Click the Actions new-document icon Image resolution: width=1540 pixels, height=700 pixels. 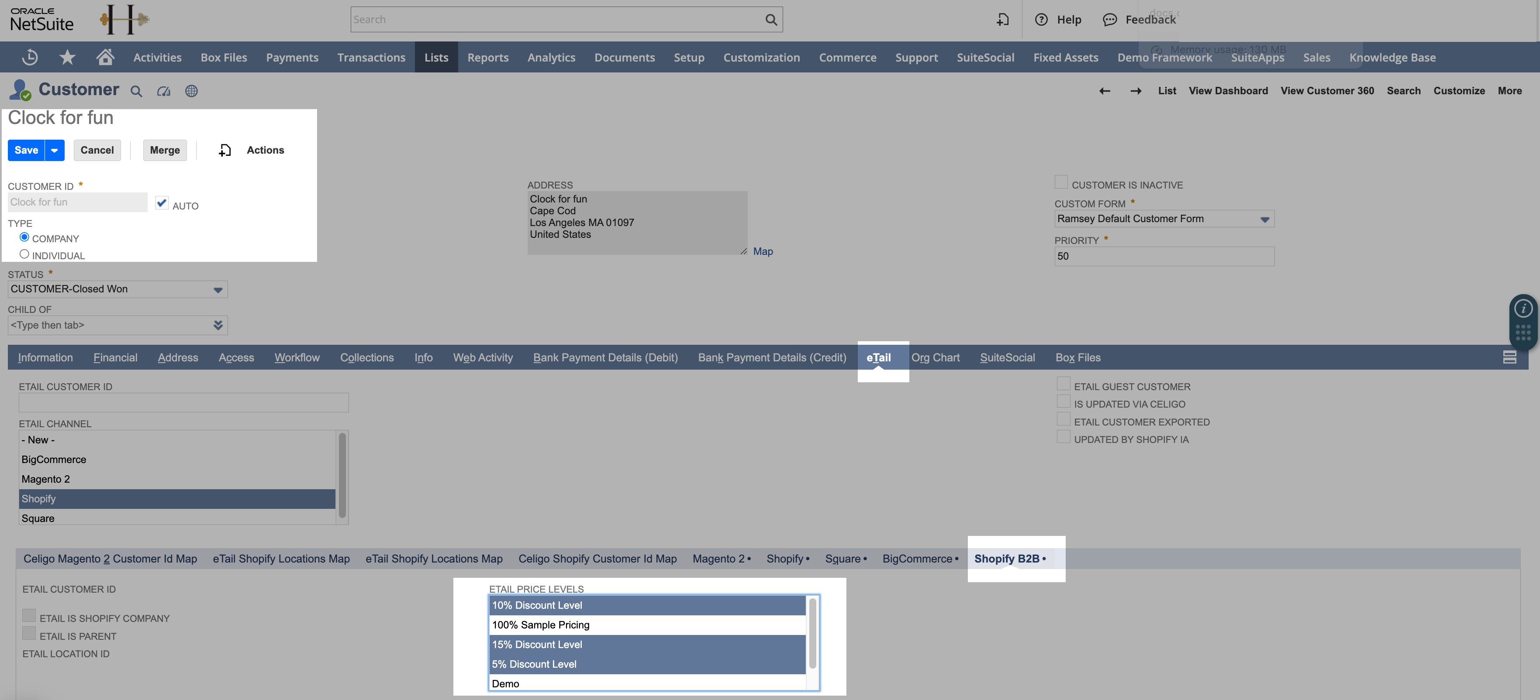pos(225,151)
